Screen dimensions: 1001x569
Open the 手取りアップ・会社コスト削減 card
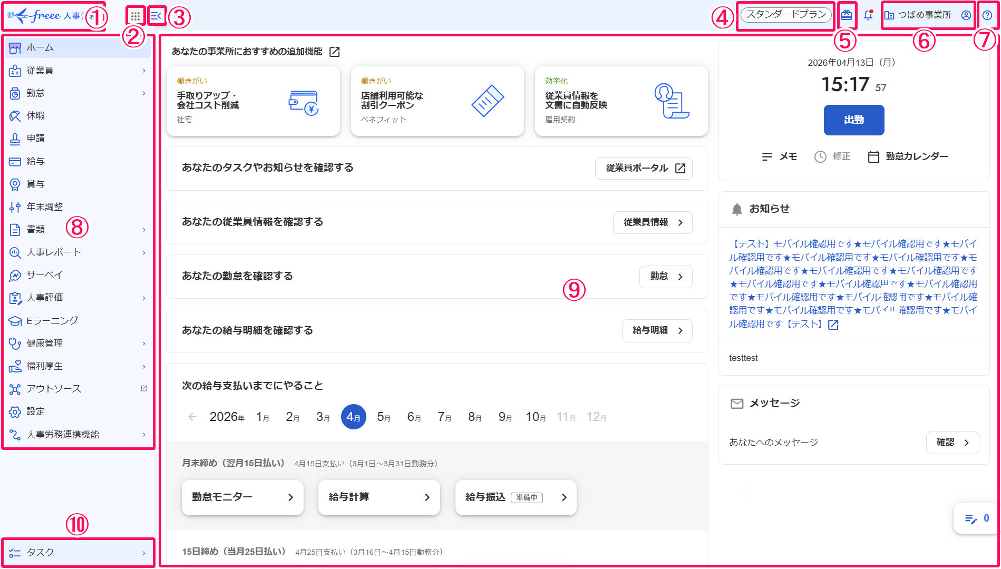[x=253, y=101]
